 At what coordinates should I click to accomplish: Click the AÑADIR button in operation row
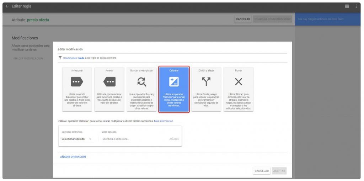point(174,139)
